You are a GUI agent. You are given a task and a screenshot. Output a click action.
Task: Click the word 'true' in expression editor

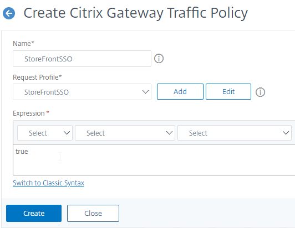[x=22, y=152]
